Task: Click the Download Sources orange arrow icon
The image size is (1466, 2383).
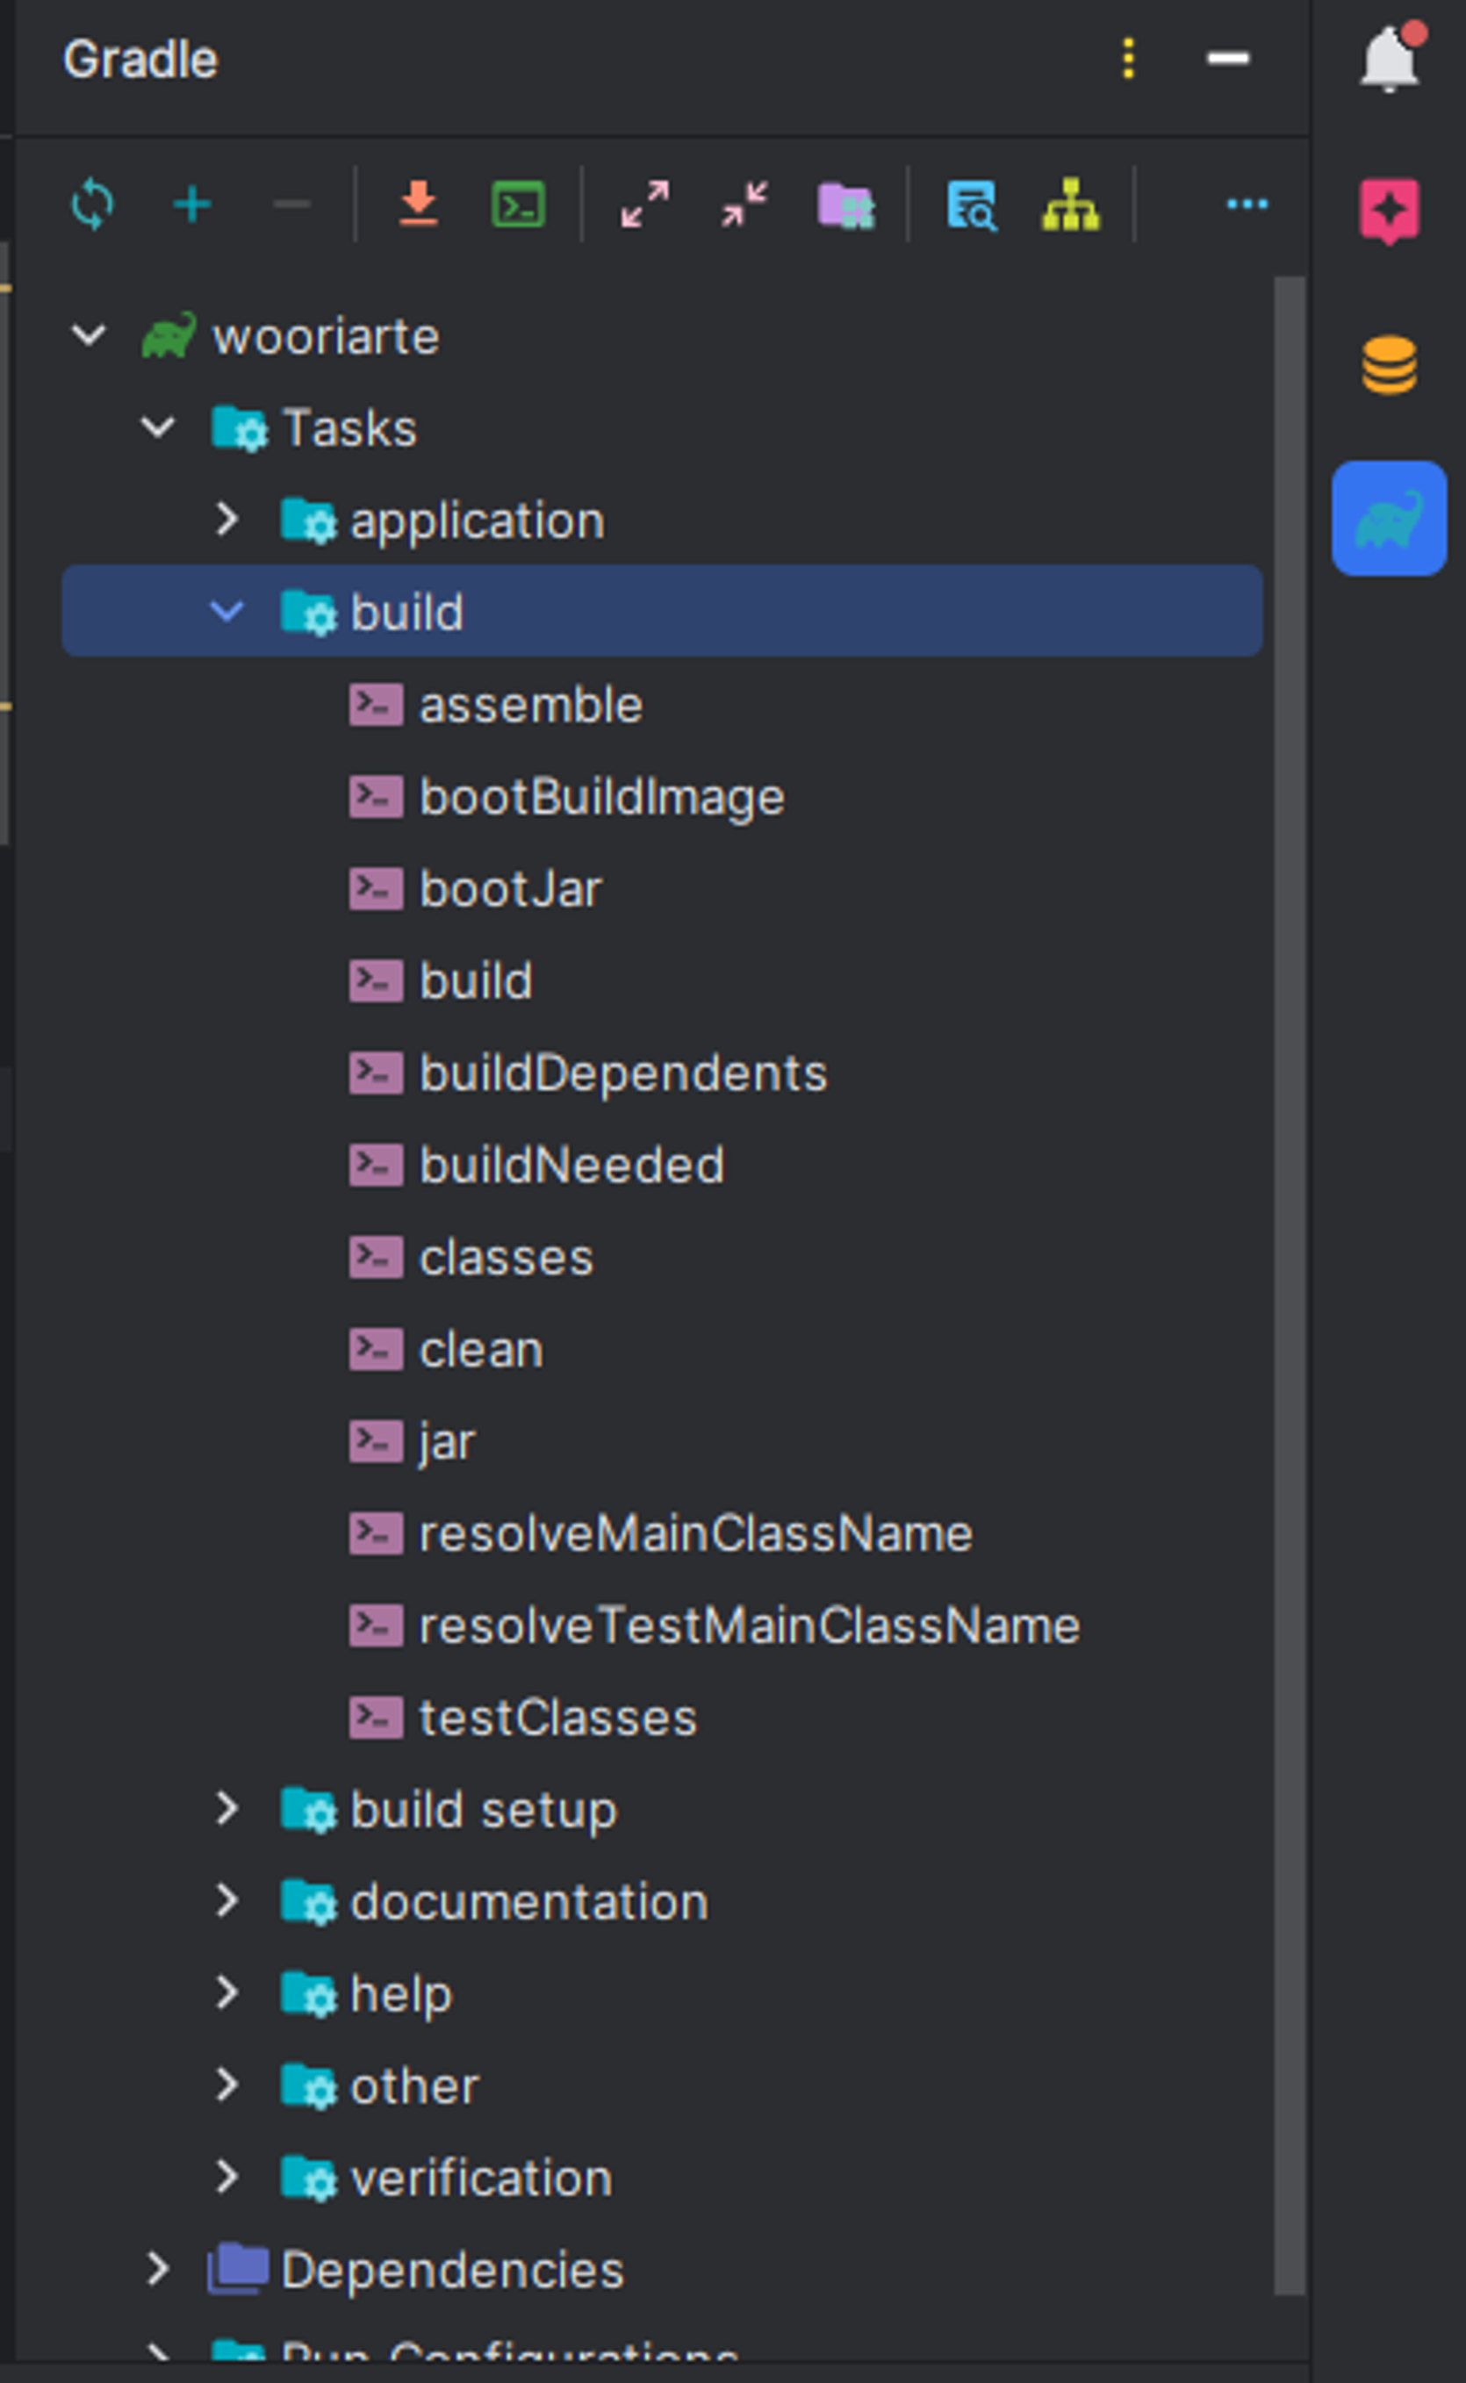Action: (418, 205)
